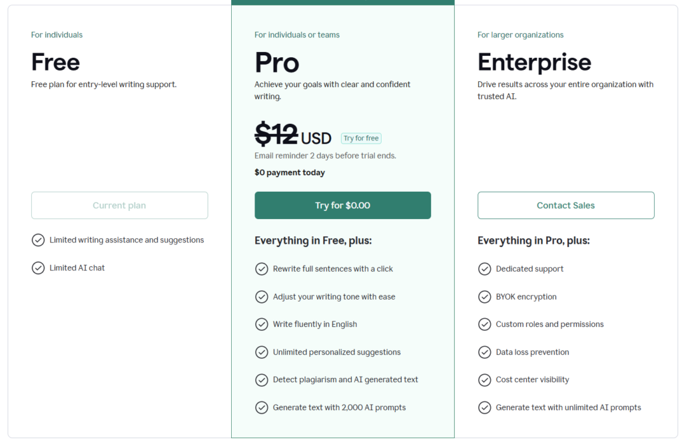Select the Enterprise plan heading
682x442 pixels.
[534, 63]
